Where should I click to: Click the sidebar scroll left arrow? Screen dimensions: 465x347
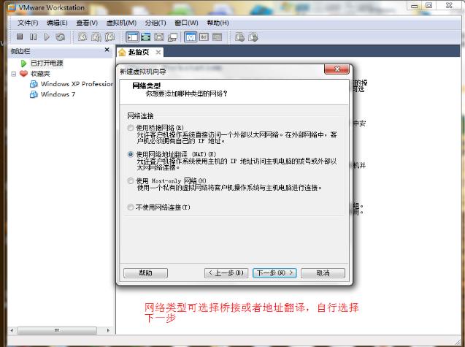12,330
